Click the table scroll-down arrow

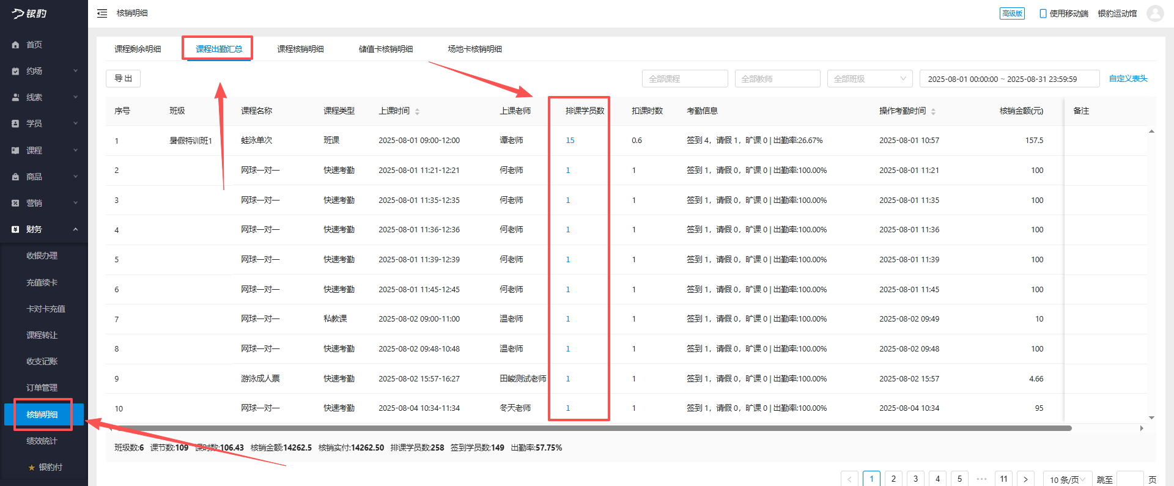tap(1151, 418)
